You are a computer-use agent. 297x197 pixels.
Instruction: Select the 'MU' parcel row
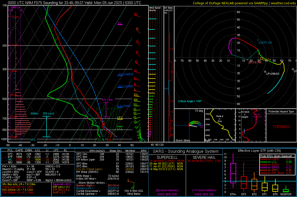38,162
